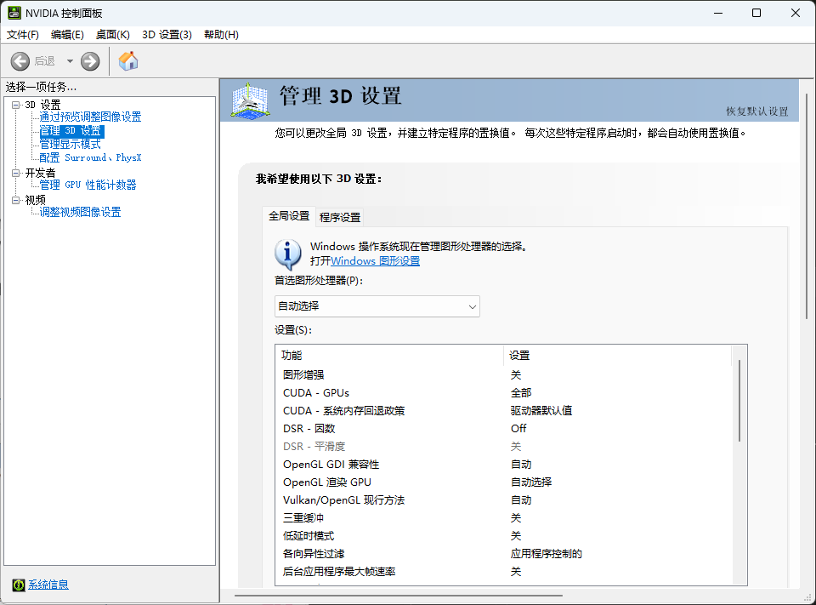
Task: Open 管理 GPU 性能计数器 in the tree
Action: coord(88,185)
